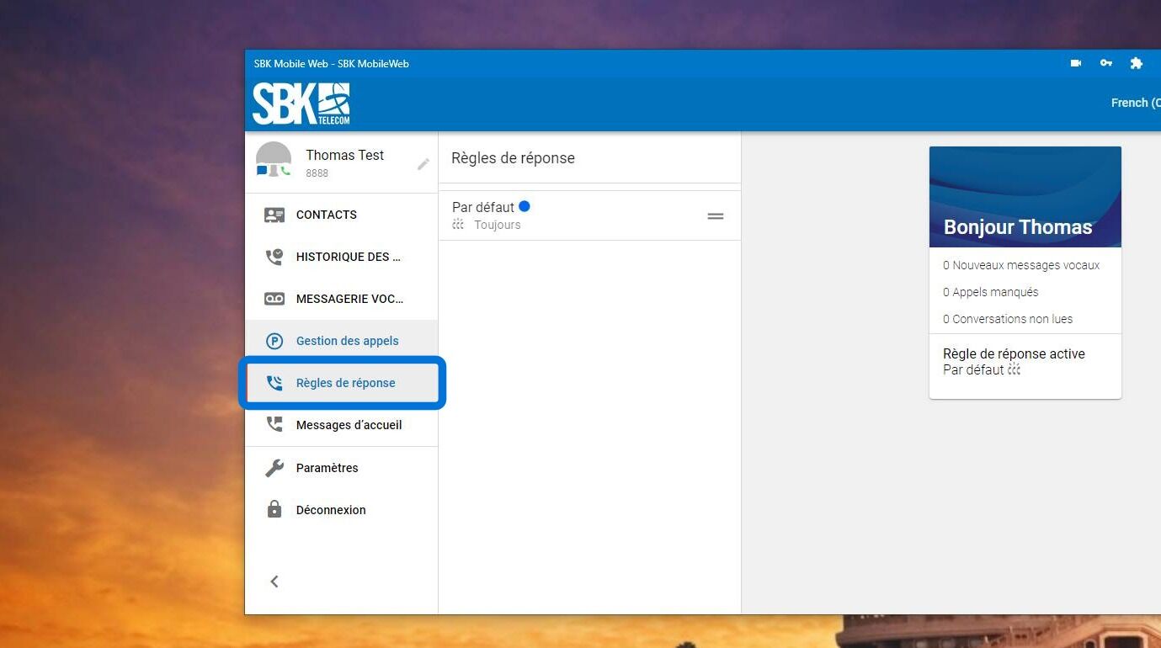Click 0 Conversations non lues

click(1008, 319)
